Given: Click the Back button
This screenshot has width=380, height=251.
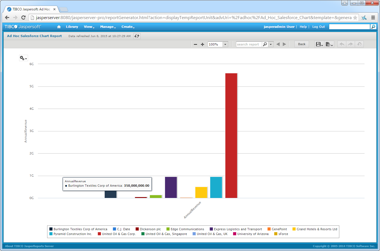Looking at the screenshot, I should click(301, 44).
